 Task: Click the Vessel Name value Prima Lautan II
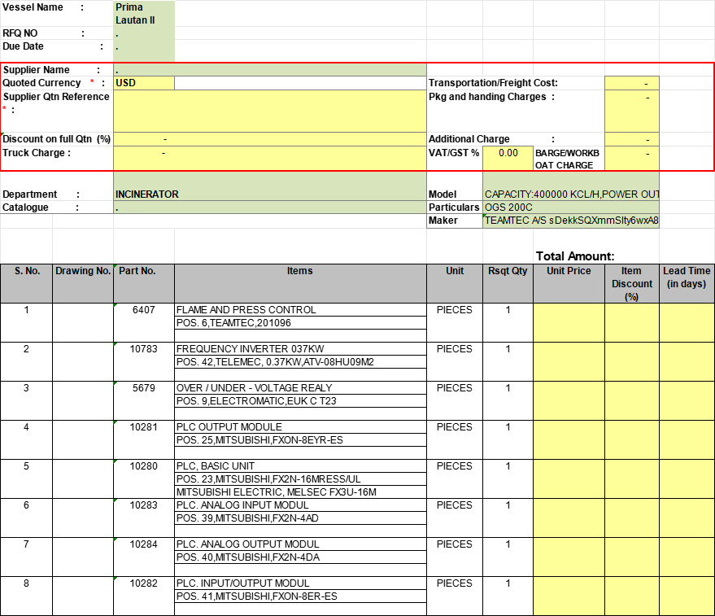pos(144,14)
